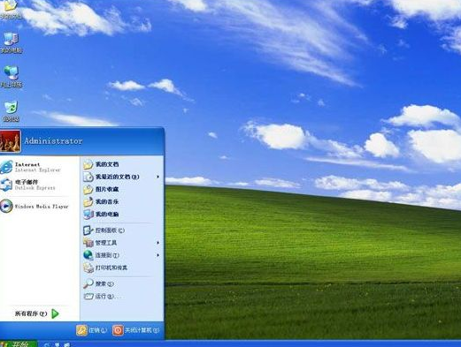The image size is (461, 347).
Task: Open Windows Media Player
Action: coord(35,206)
